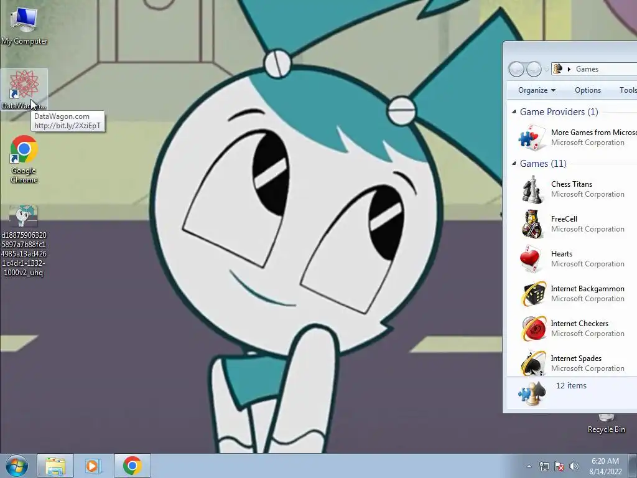Click the date 8/14/2022 in the tray
Screen dimensions: 637x478
click(605, 472)
